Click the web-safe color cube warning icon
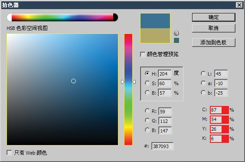The width and height of the screenshot is (245, 162). tap(176, 33)
